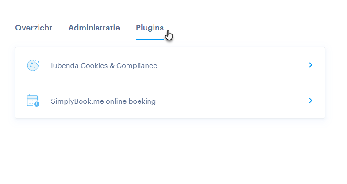Open SimplyBook.me online boeking plugin label
This screenshot has height=184, width=347.
[x=104, y=101]
